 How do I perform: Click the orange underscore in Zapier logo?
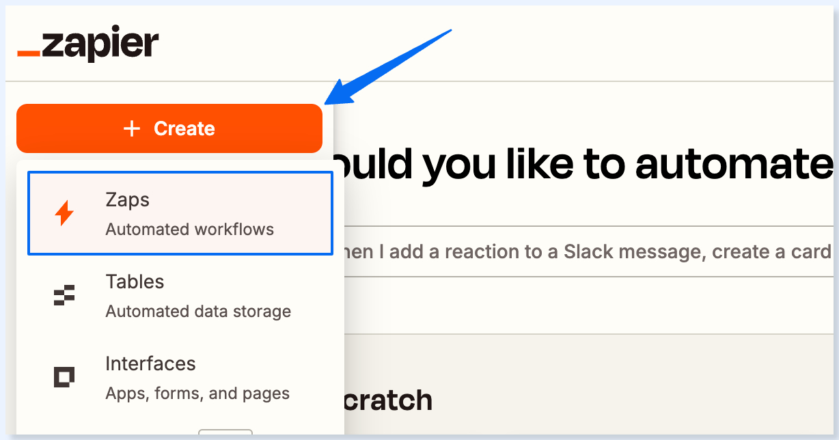(29, 53)
